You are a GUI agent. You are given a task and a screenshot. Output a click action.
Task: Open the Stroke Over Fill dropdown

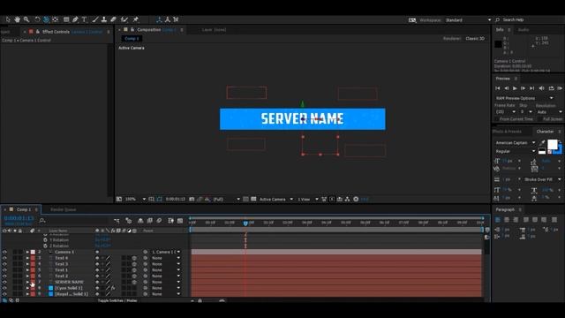542,179
